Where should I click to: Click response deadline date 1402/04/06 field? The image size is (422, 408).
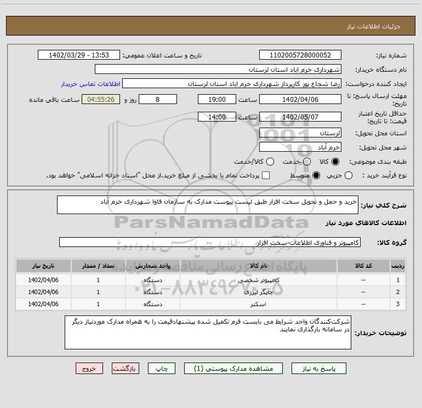pyautogui.click(x=300, y=99)
